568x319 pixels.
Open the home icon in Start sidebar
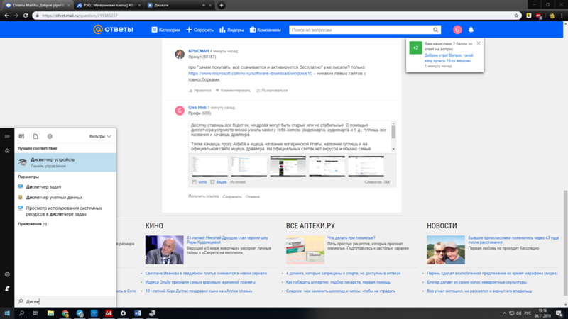7,150
